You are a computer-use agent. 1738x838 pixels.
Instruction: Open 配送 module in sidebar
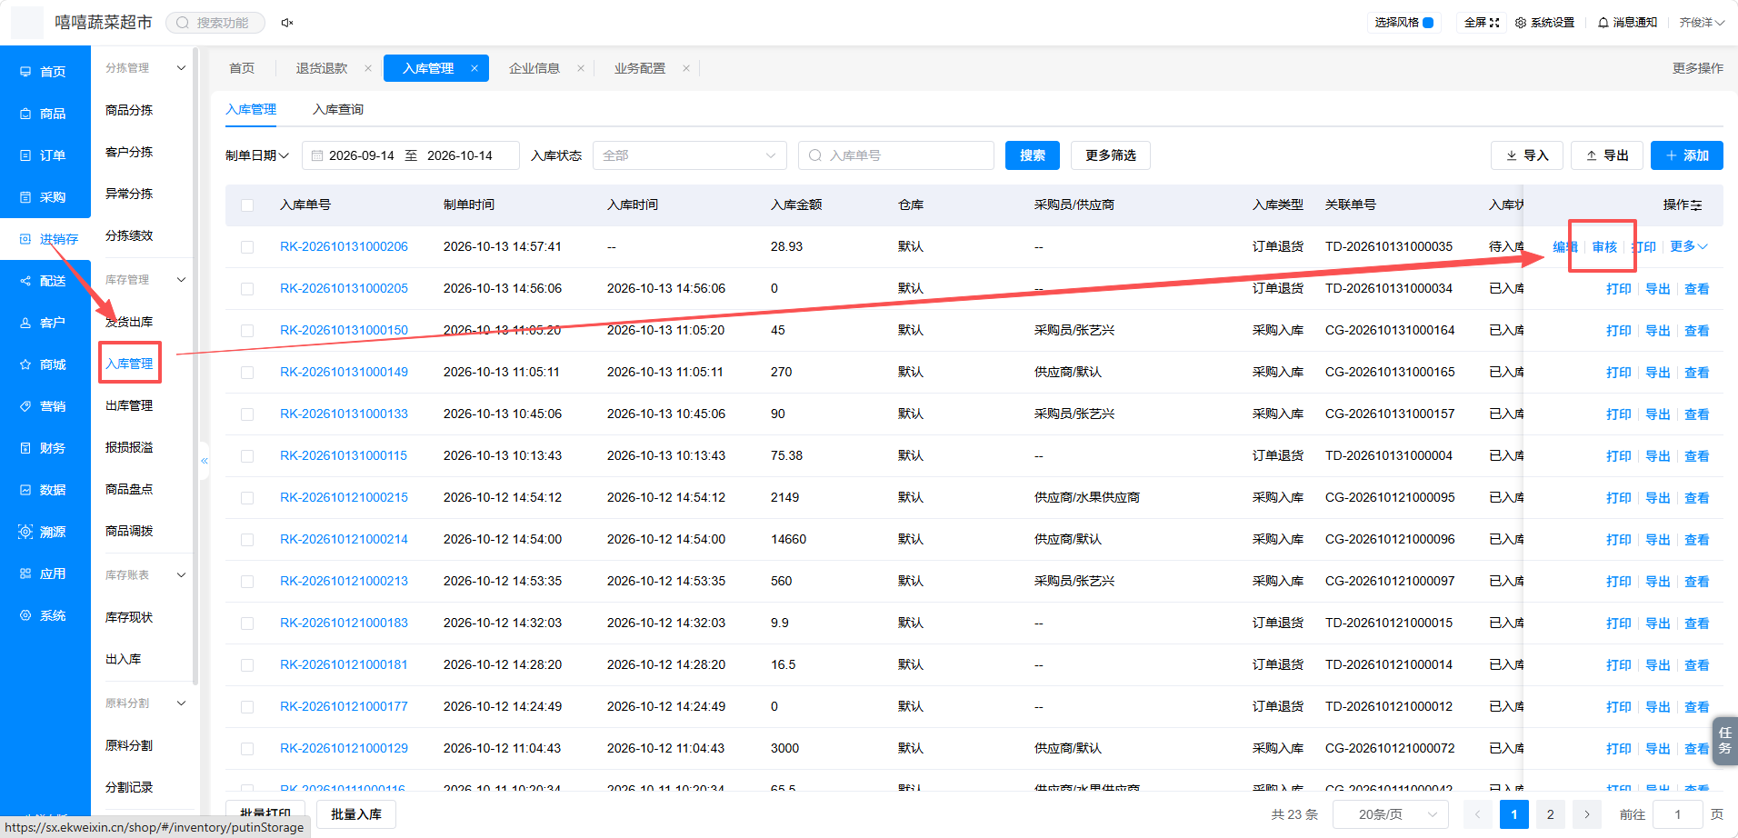[44, 281]
